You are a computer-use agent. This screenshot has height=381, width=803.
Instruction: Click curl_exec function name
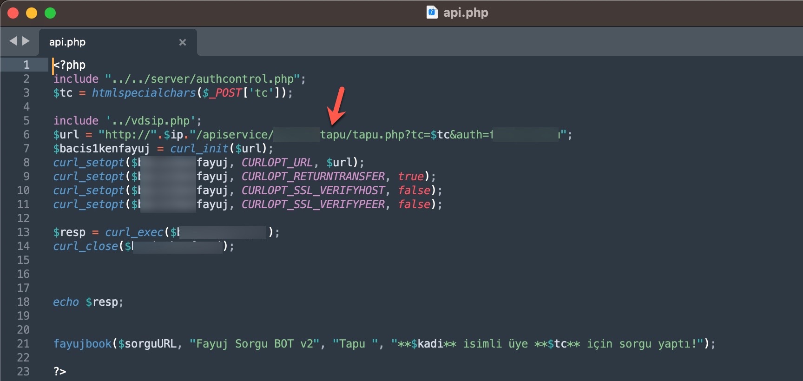point(134,232)
